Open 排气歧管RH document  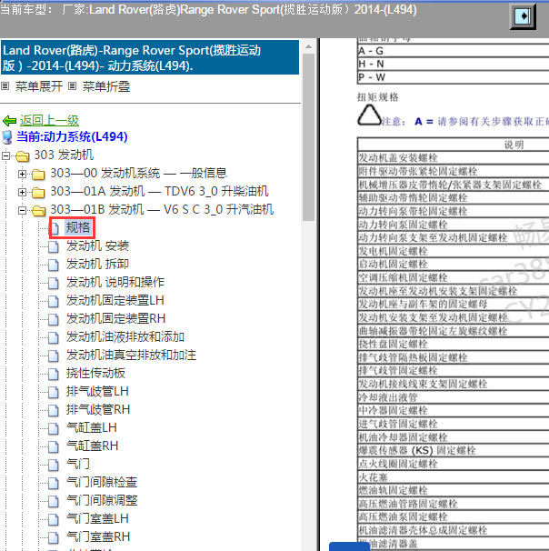tap(98, 410)
